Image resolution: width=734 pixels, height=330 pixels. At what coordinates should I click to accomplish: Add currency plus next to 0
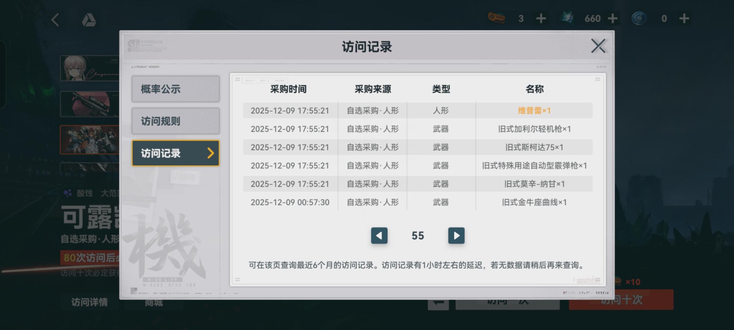click(684, 19)
